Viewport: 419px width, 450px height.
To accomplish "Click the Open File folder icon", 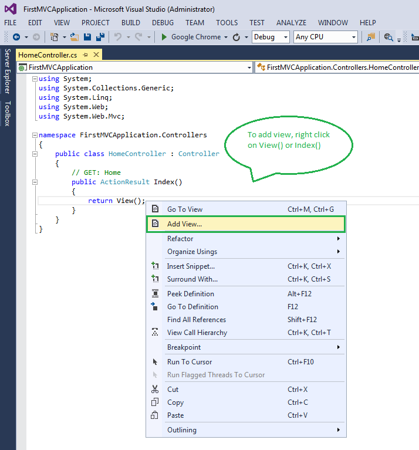I will 75,37.
